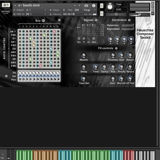Click the Sustain (S) envelope knob
This screenshot has width=160, height=160.
click(124, 39)
